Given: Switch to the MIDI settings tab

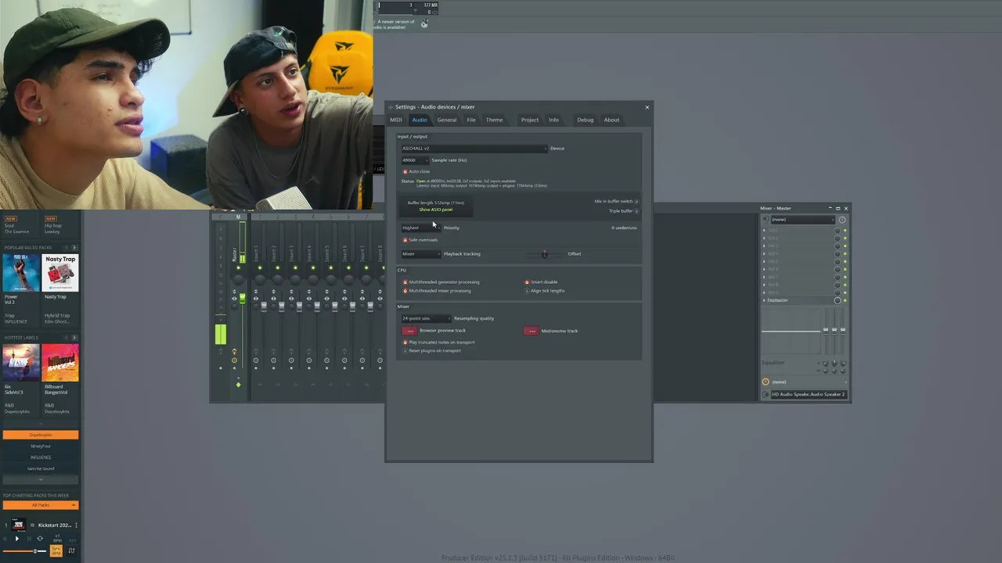Looking at the screenshot, I should [396, 120].
